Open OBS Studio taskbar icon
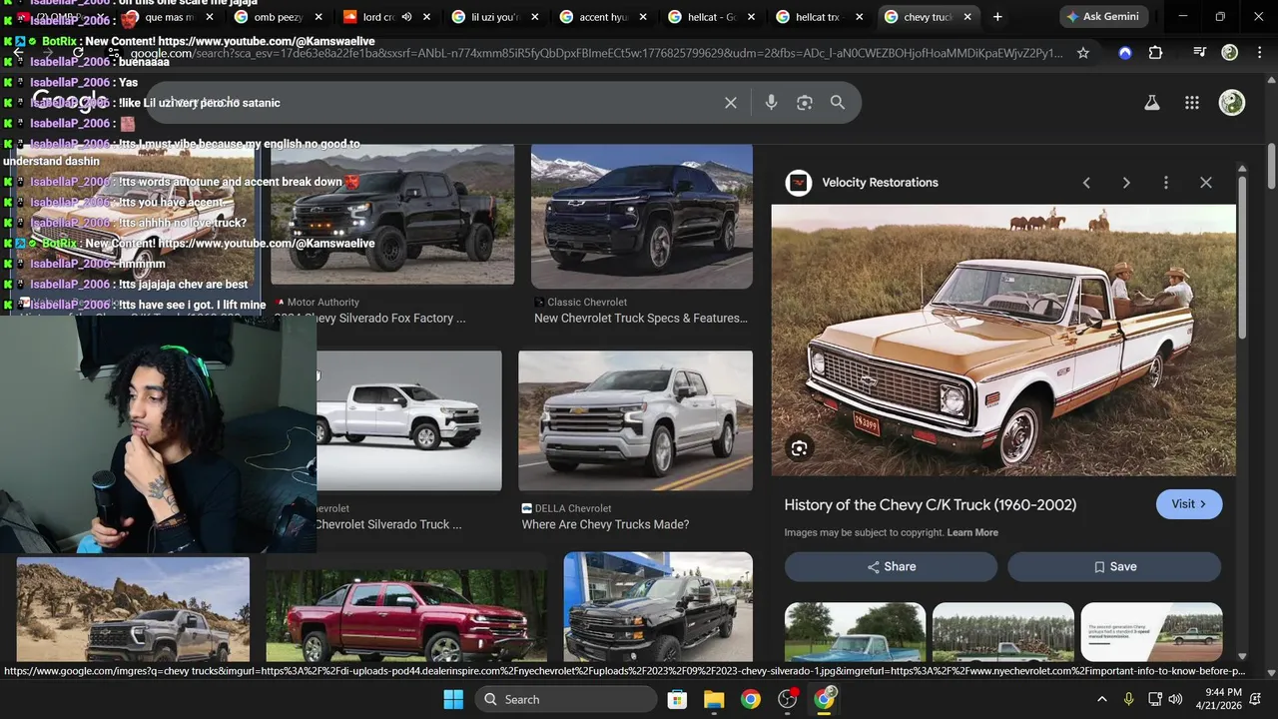 click(x=788, y=699)
